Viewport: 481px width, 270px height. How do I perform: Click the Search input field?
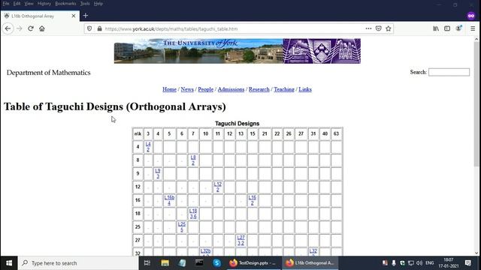(x=449, y=72)
